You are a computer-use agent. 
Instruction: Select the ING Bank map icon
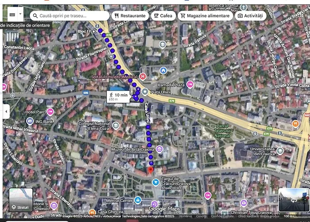(30, 121)
